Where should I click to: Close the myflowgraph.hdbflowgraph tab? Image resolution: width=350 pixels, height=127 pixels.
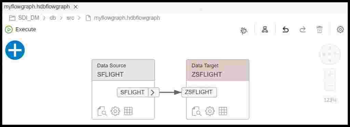[76, 7]
